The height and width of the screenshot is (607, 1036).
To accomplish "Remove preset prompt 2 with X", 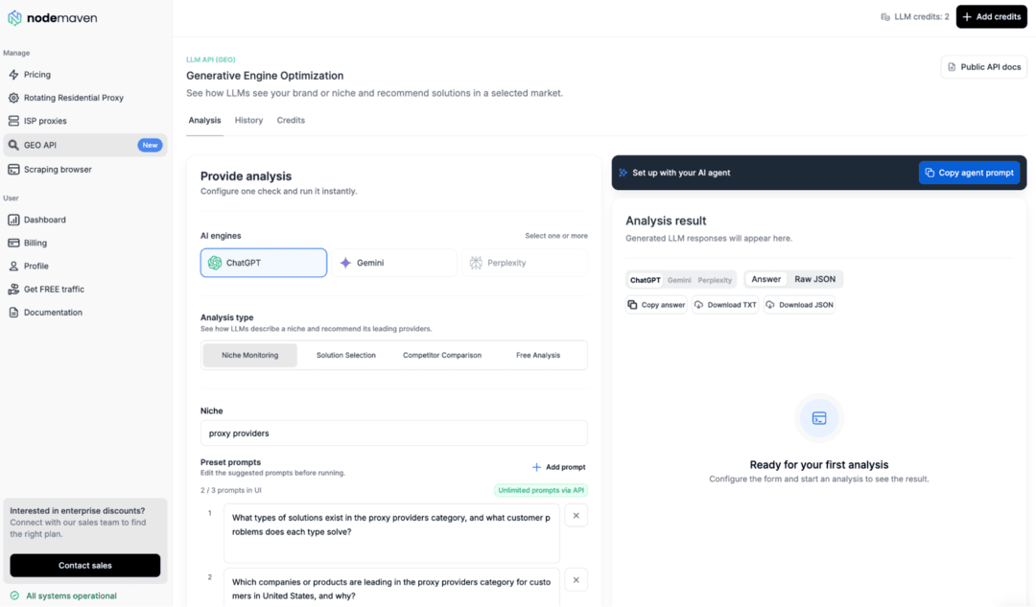I will 577,580.
